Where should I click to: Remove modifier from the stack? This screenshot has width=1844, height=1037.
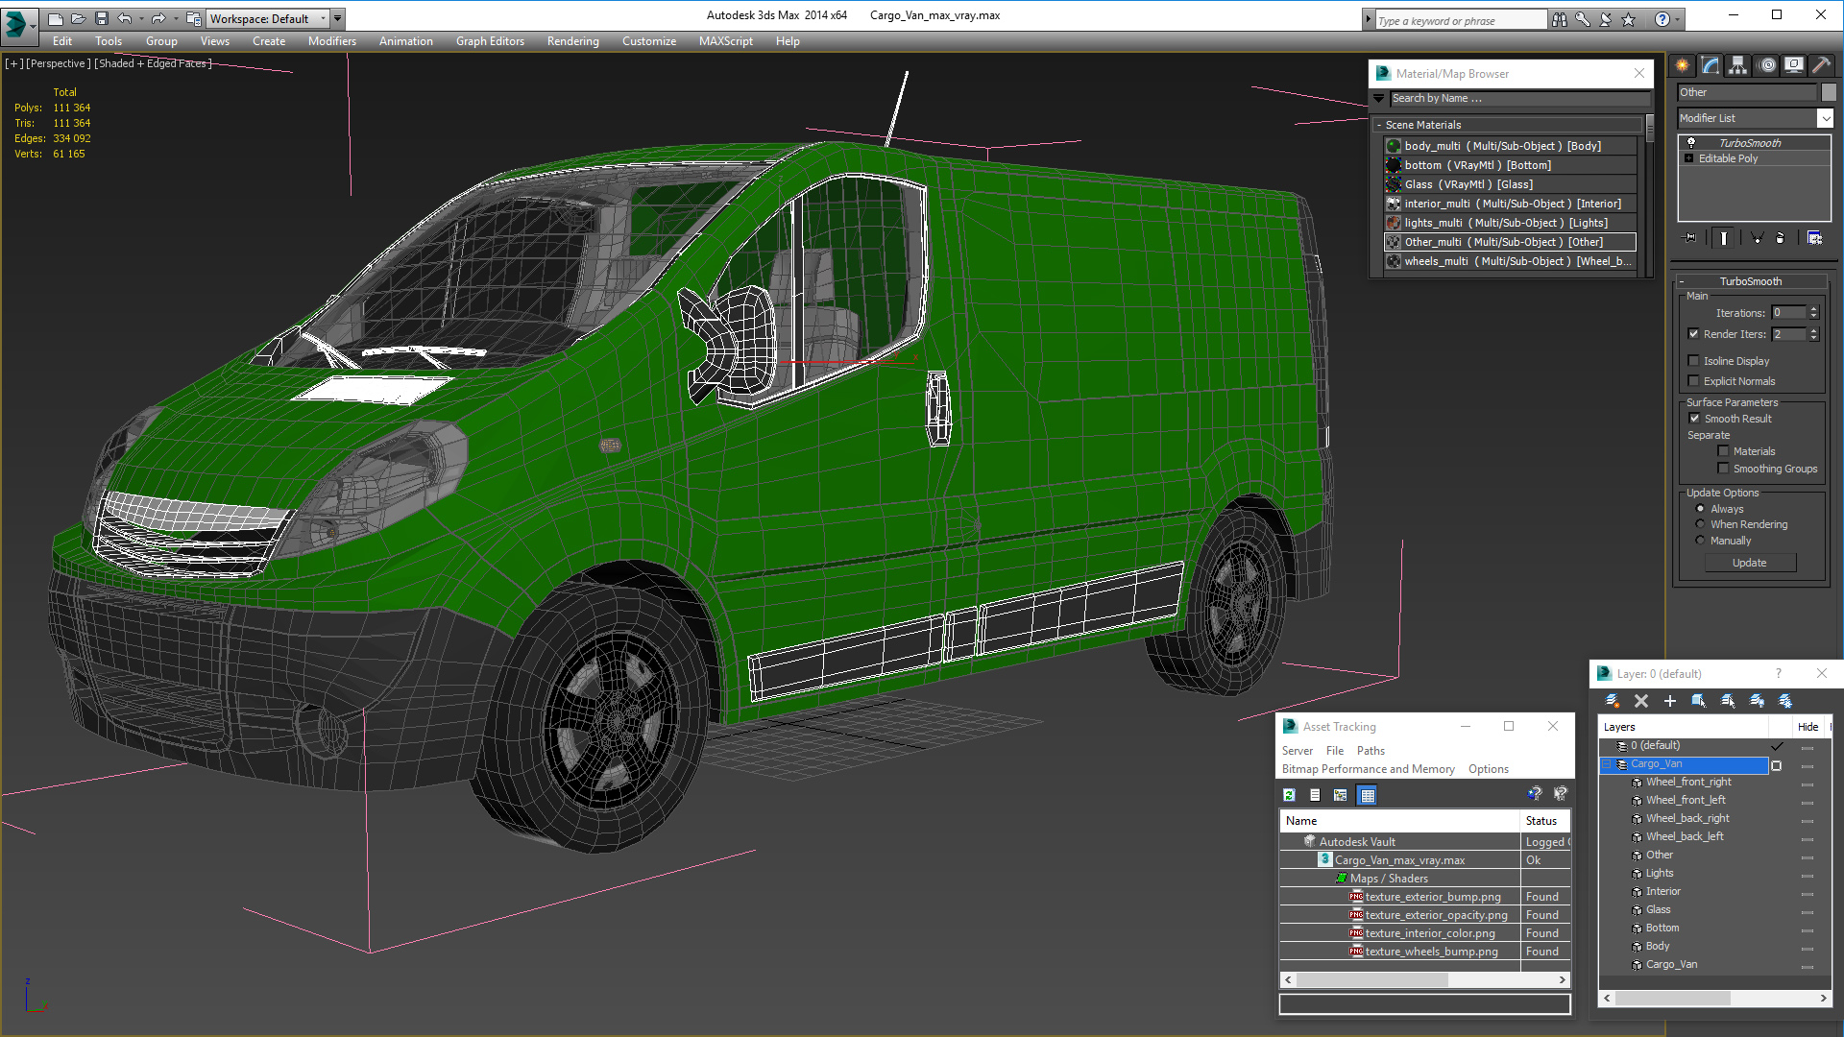tap(1781, 238)
